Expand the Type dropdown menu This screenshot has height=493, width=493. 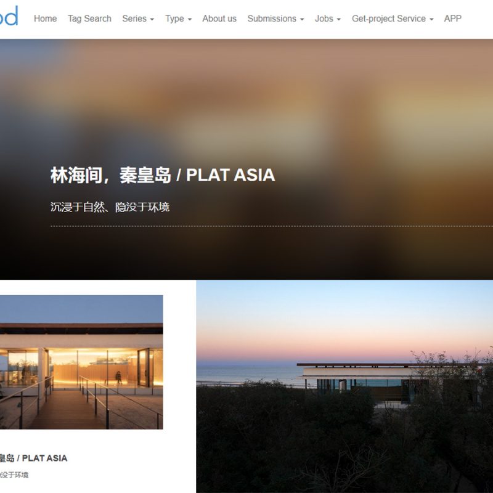[x=178, y=19]
